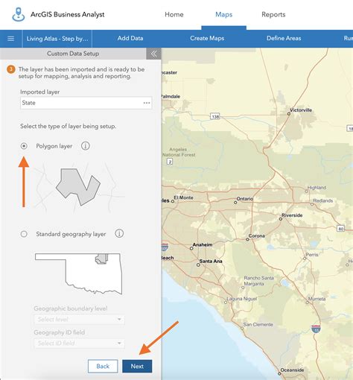Click the Highland label on the map
Screen dimensions: 353x380
(317, 188)
